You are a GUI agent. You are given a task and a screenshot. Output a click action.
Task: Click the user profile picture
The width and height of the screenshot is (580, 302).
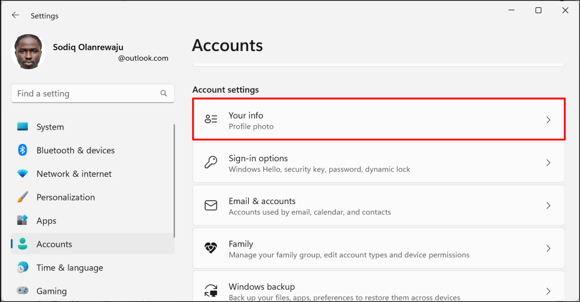[28, 52]
